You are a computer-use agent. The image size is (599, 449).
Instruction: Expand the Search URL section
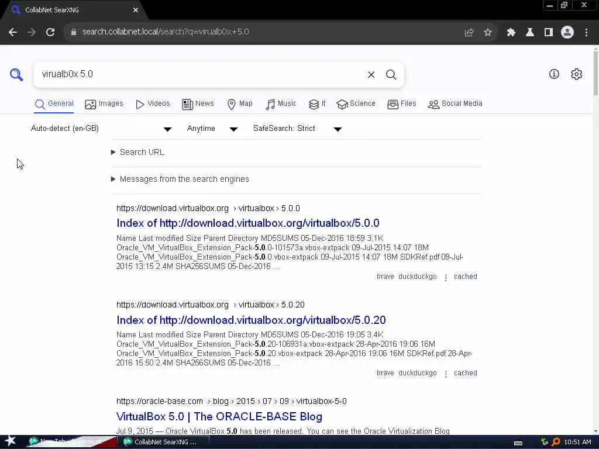(138, 153)
